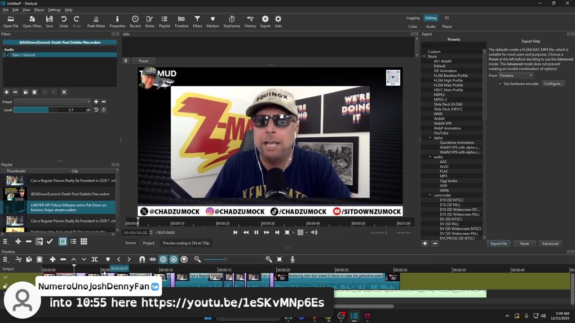
Task: Open the Peak Meter panel
Action: pyautogui.click(x=96, y=22)
